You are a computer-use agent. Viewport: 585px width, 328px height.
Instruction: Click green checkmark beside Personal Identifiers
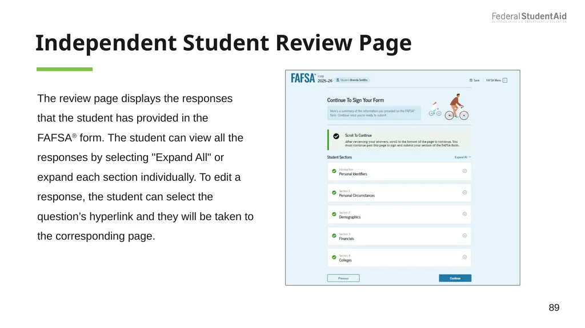(x=334, y=171)
